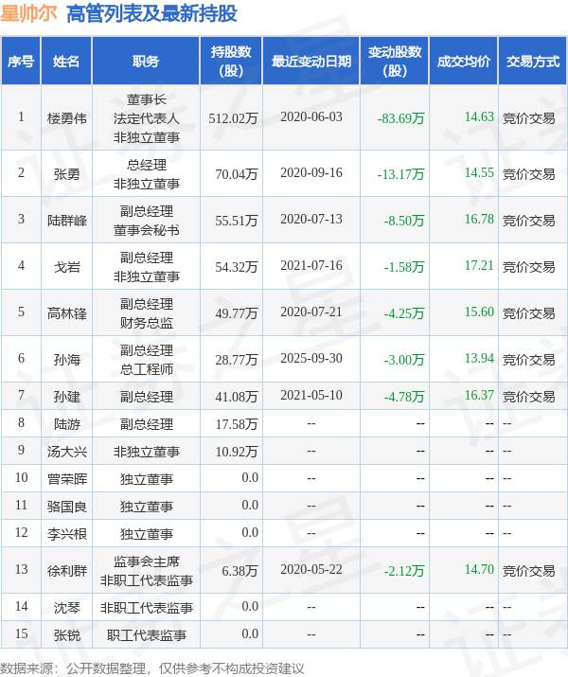This screenshot has height=677, width=568.
Task: Click the holding value 41.08万
Action: 237,397
